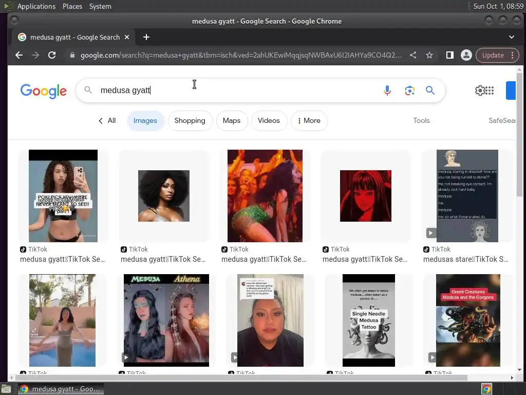Screen dimensions: 526x395
Task: Open the Single Needle Medusa Tattoo thumbnail
Action: coord(369,320)
